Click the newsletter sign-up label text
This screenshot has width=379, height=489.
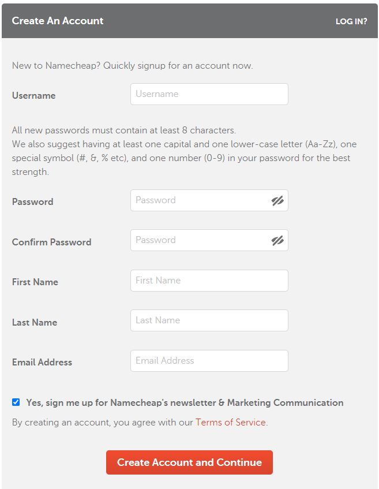[x=185, y=402]
